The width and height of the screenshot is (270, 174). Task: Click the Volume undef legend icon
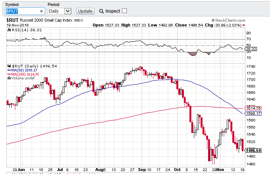(9, 78)
